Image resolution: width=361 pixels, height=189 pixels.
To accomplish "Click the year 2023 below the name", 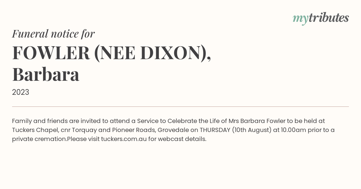I will click(x=20, y=92).
